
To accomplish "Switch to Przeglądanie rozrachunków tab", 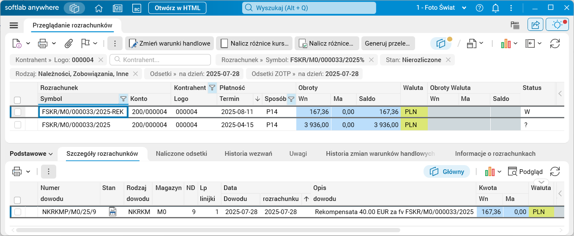I will coord(72,25).
